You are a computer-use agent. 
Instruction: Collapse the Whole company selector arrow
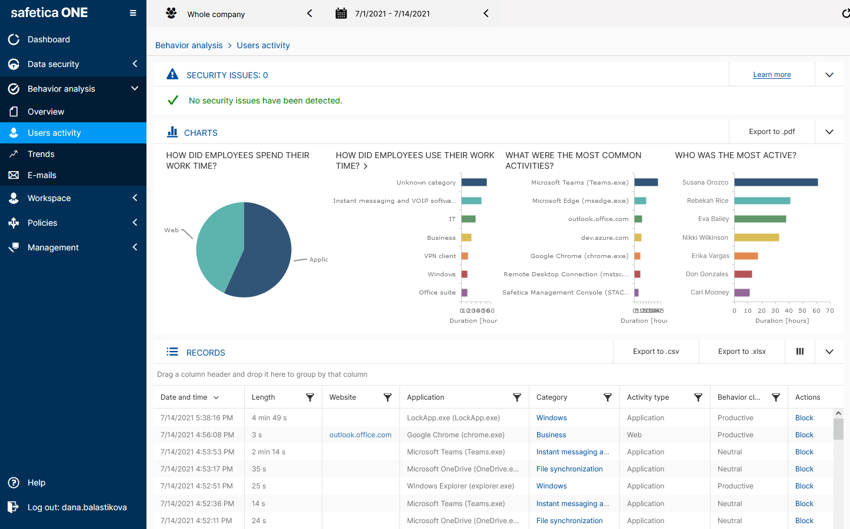click(310, 13)
